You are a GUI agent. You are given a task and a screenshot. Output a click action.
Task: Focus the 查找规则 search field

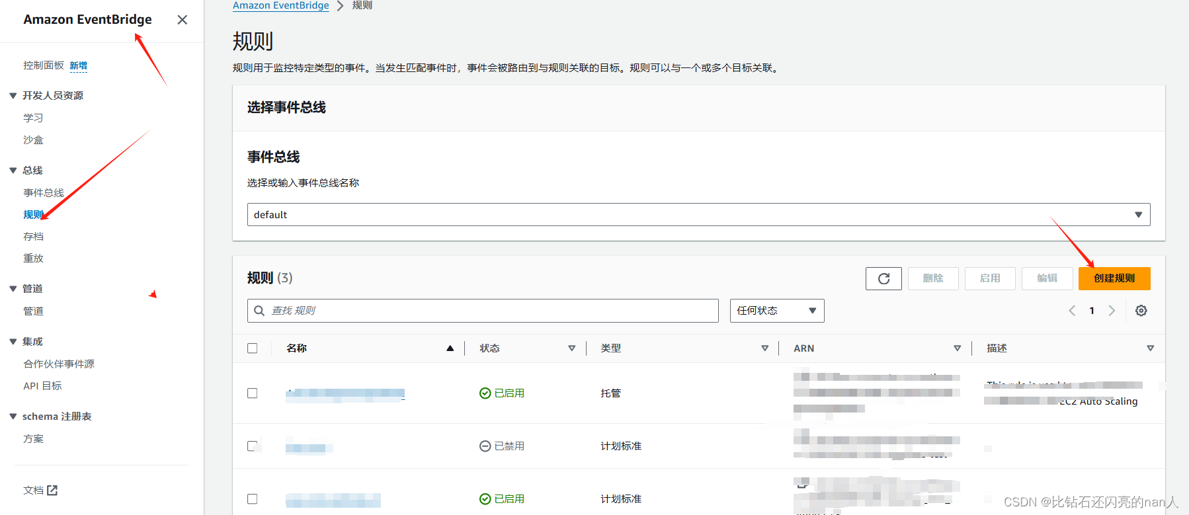coord(483,311)
